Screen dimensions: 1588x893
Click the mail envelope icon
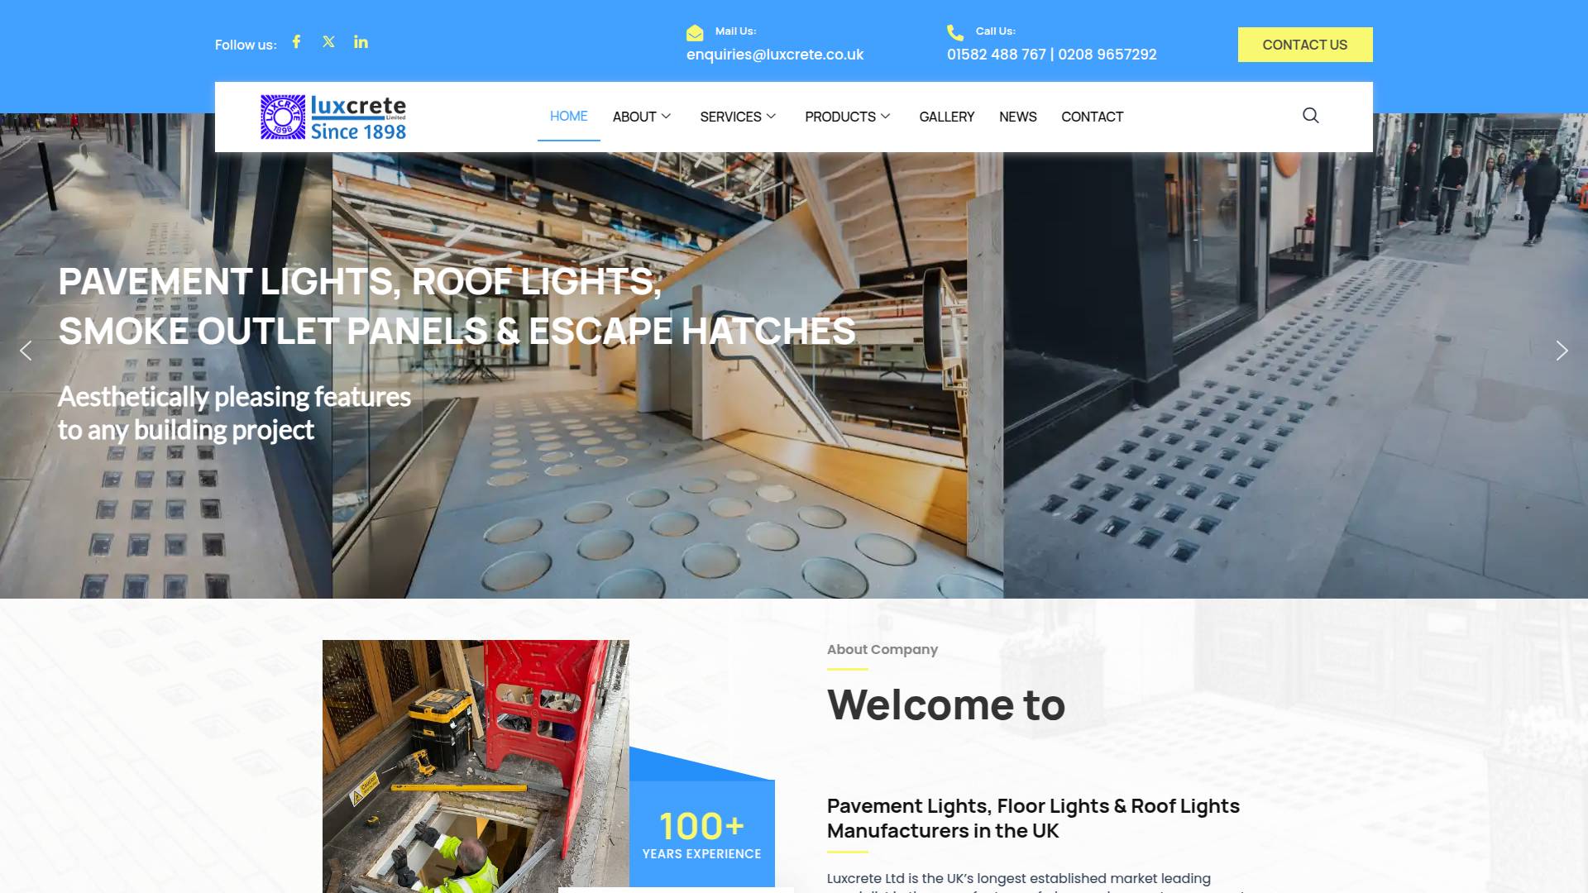695,32
